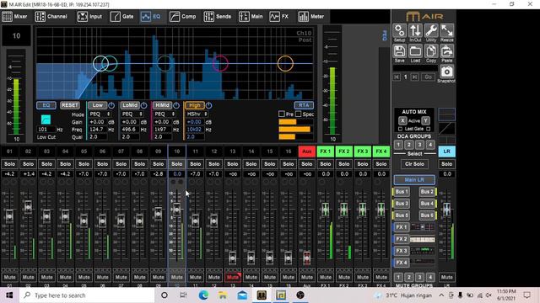Unmute channel 13
Screen dimensions: 540x303
tap(233, 277)
